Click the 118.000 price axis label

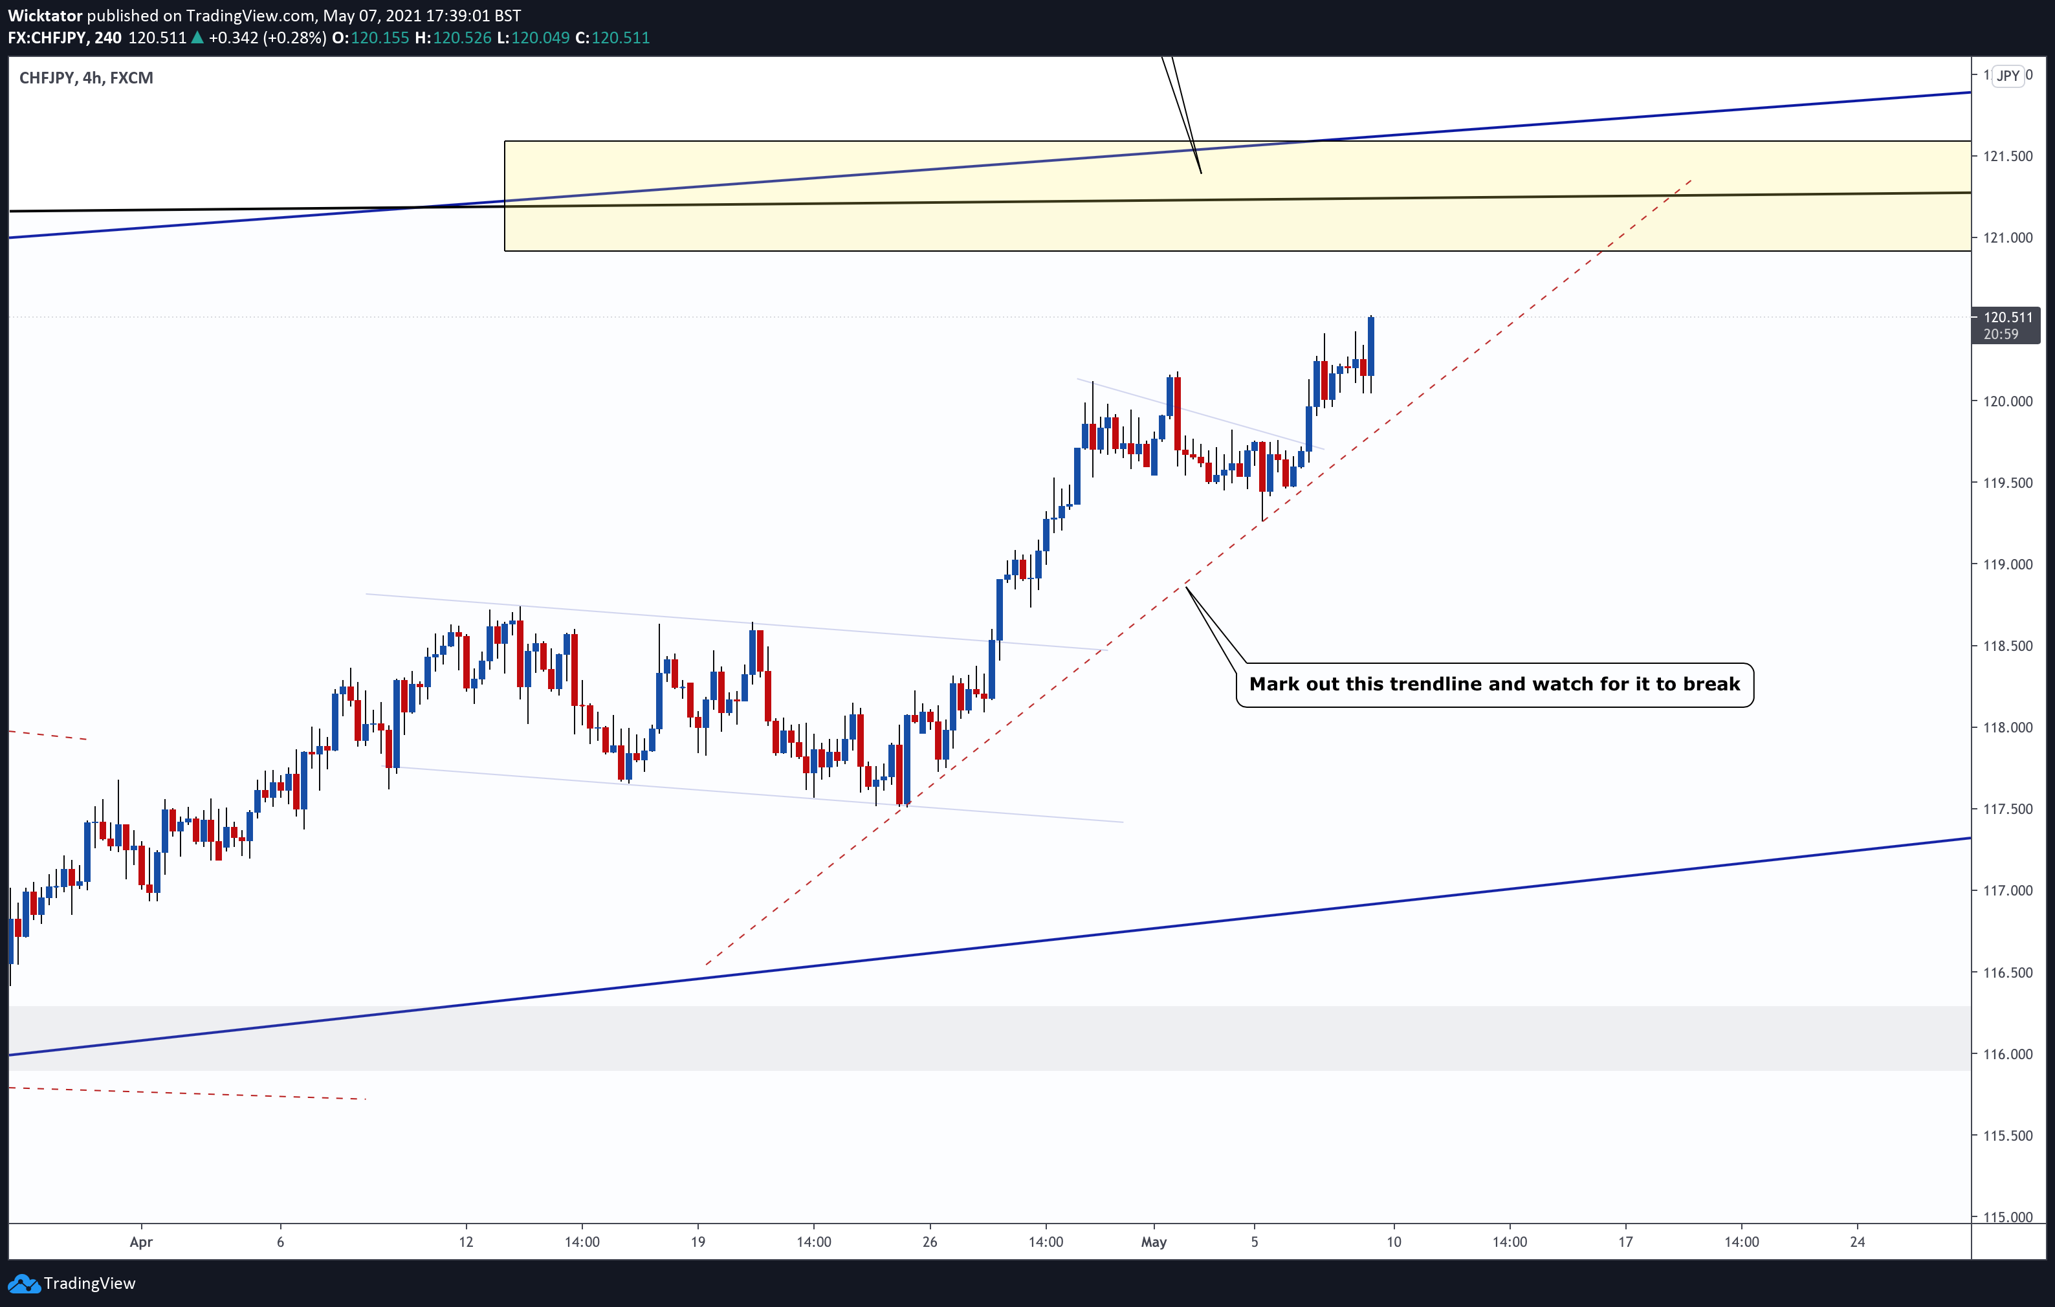point(2007,728)
